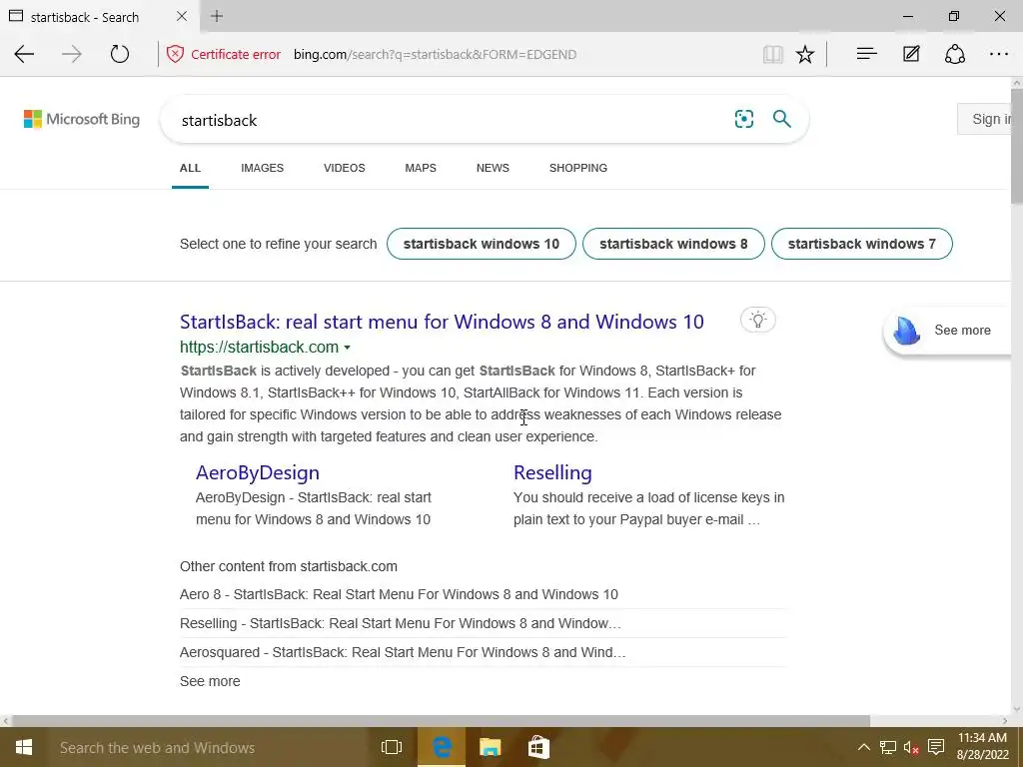This screenshot has width=1023, height=767.
Task: Click the lightbulb icon beside first result
Action: pos(757,321)
